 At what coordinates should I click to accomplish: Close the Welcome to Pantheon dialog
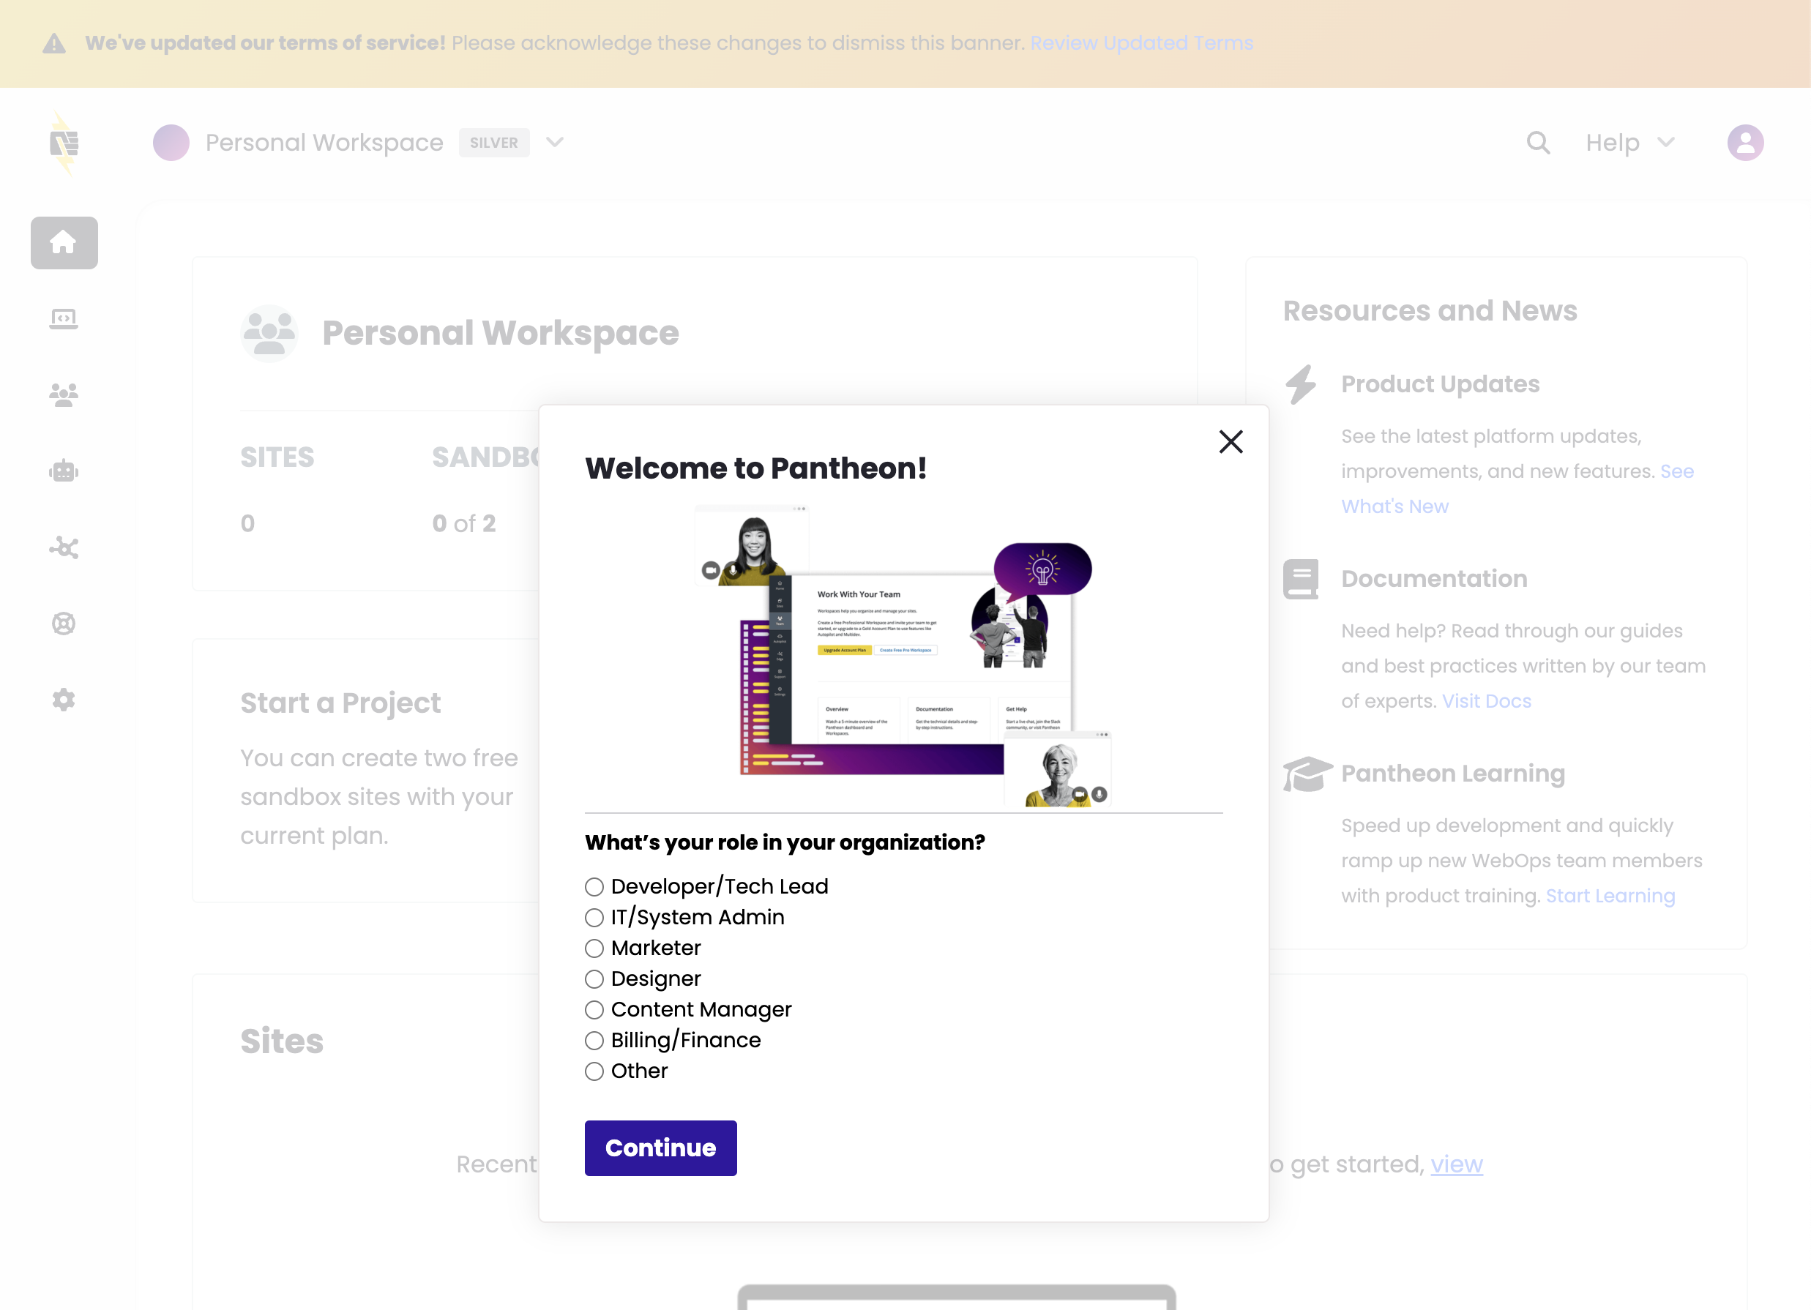tap(1231, 441)
